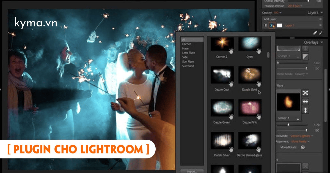Select the eraser tool under Layers
Image resolution: width=330 pixels, height=173 pixels.
coord(315,33)
